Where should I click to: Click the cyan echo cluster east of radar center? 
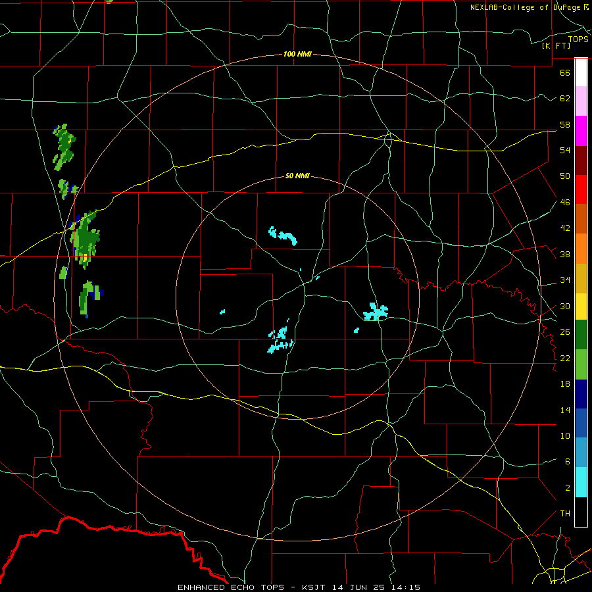click(376, 312)
